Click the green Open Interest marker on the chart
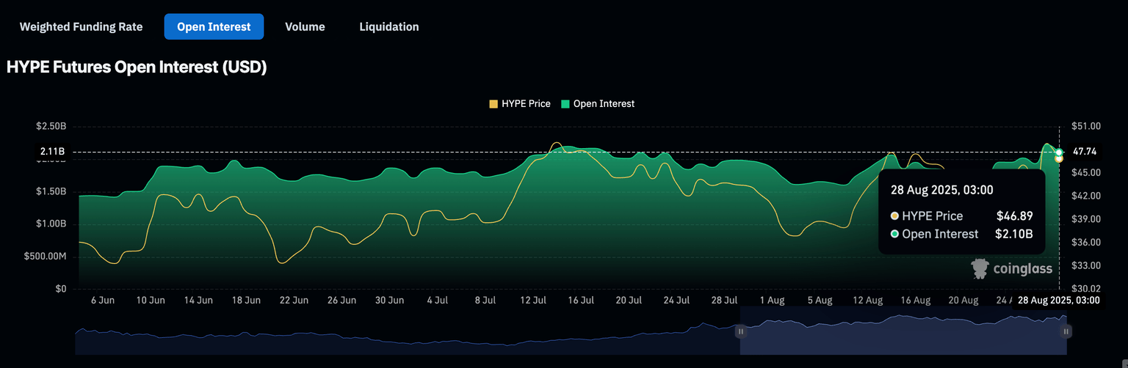Image resolution: width=1128 pixels, height=368 pixels. point(1059,152)
